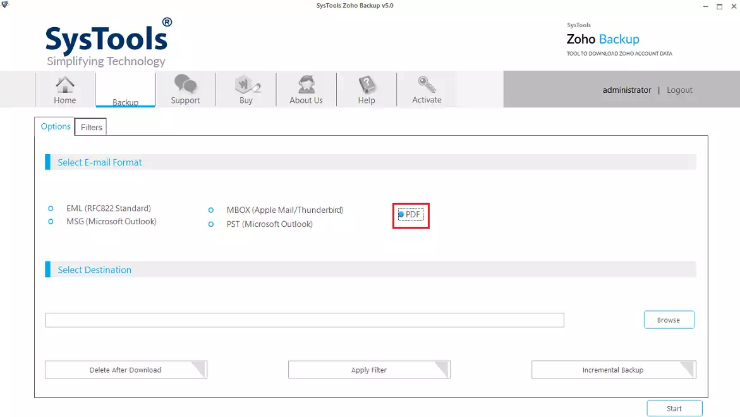The image size is (740, 417).
Task: Click the Start button
Action: 674,409
